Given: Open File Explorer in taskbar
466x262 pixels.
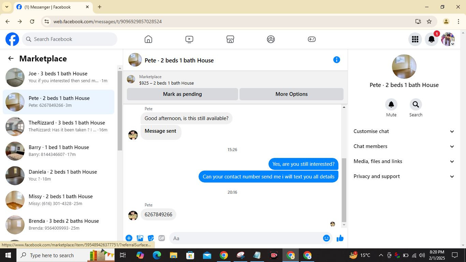Looking at the screenshot, I should pos(174,255).
